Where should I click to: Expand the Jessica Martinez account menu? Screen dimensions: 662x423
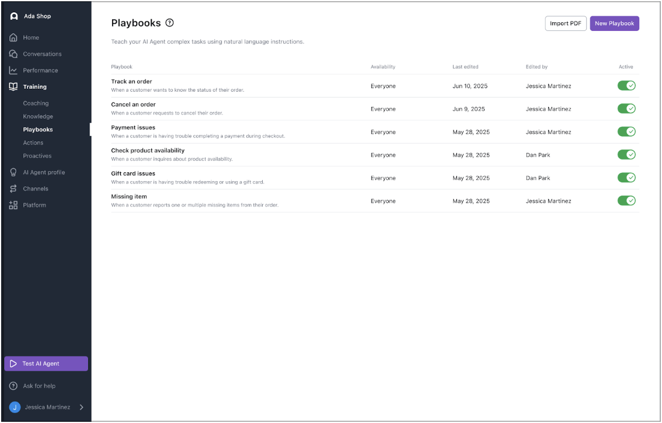pyautogui.click(x=46, y=407)
